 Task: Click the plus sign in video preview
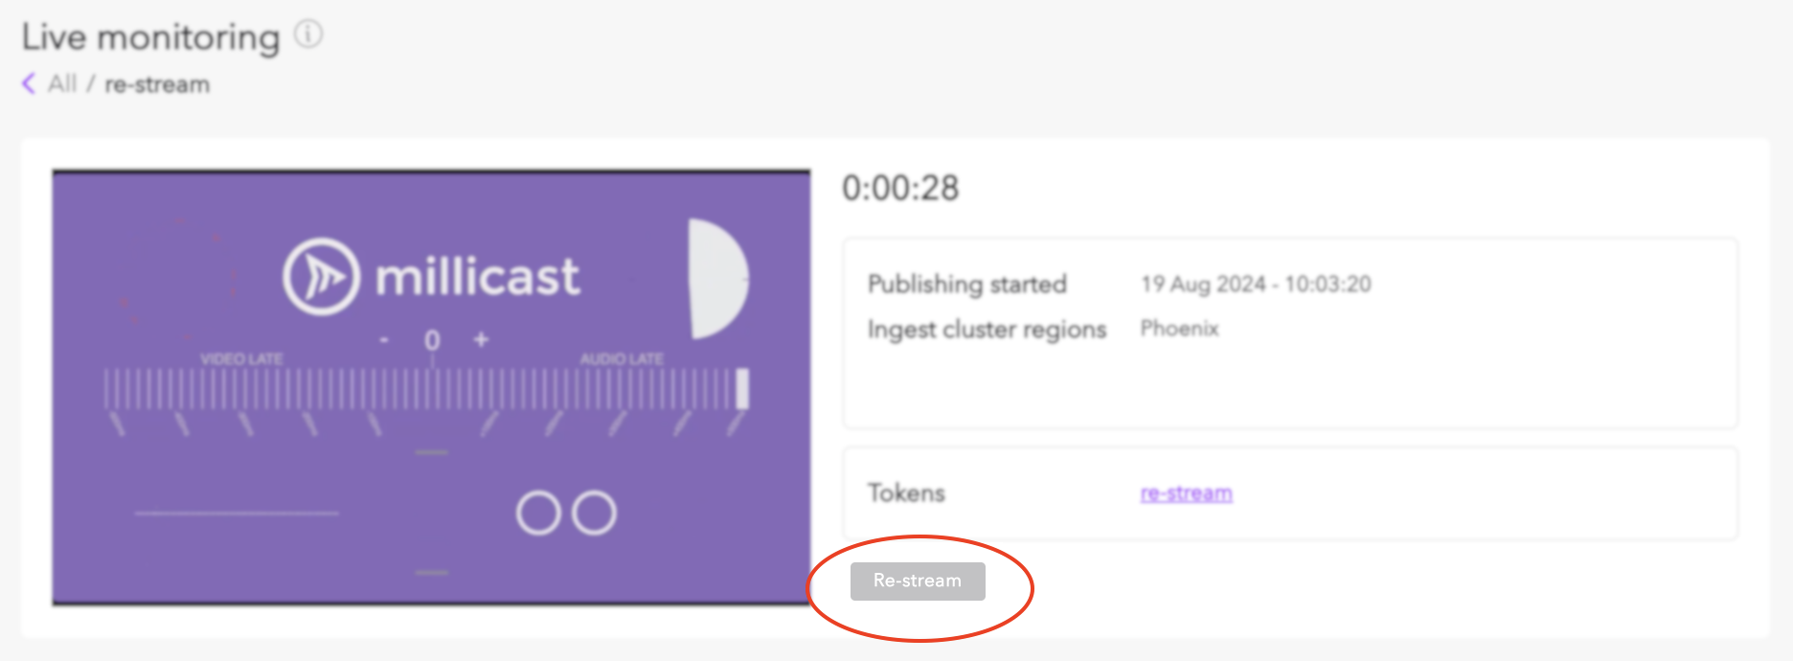click(481, 339)
